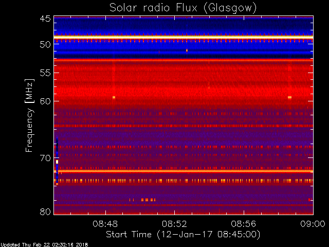Click the 'Updated Thu Feb 22 02:32:16 2018' timestamp
Image resolution: width=329 pixels, height=247 pixels.
44,245
